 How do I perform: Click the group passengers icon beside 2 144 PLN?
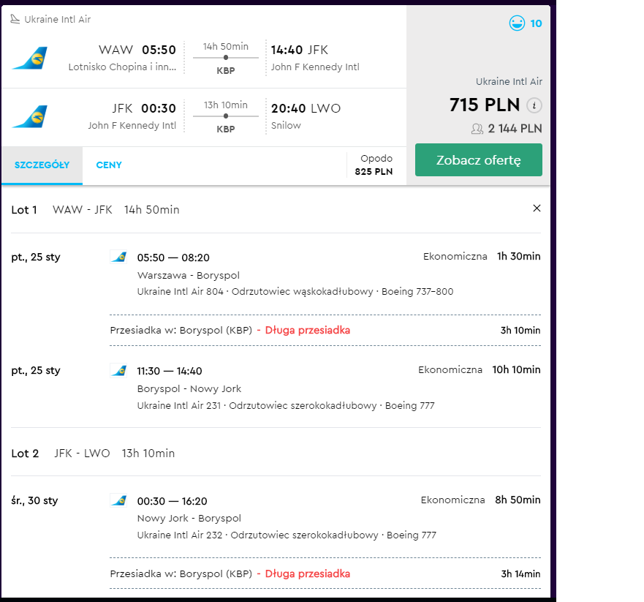[477, 129]
